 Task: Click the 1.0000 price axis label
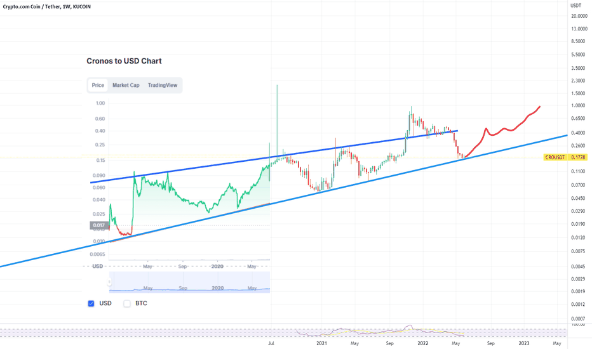point(579,105)
